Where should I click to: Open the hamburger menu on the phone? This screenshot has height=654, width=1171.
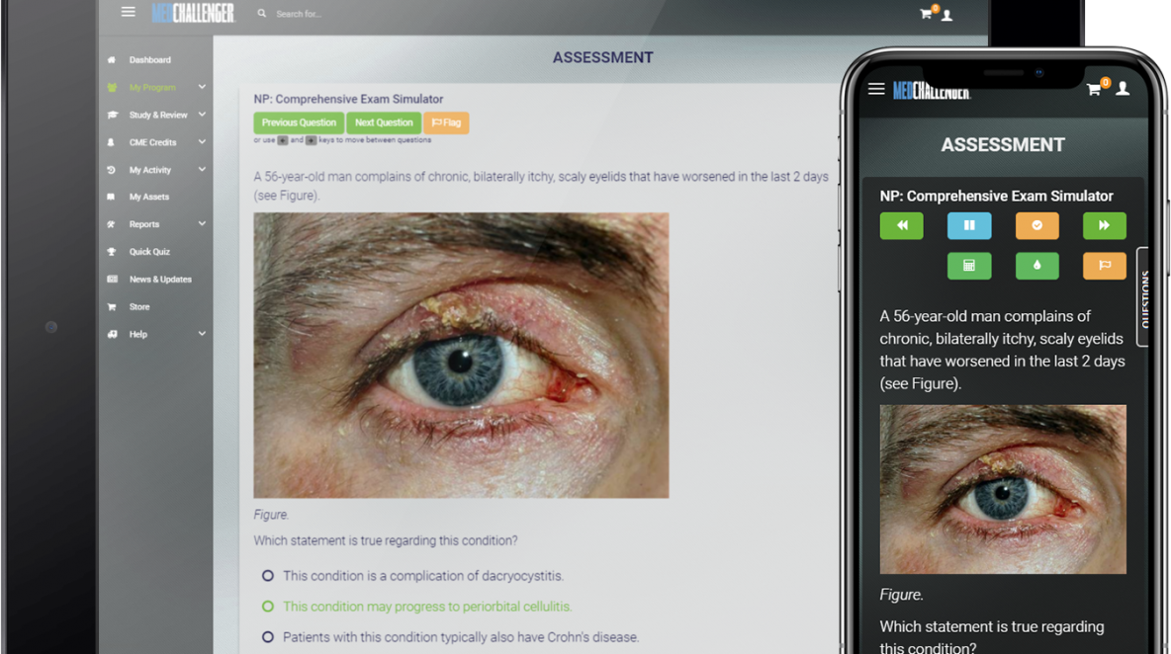[876, 89]
